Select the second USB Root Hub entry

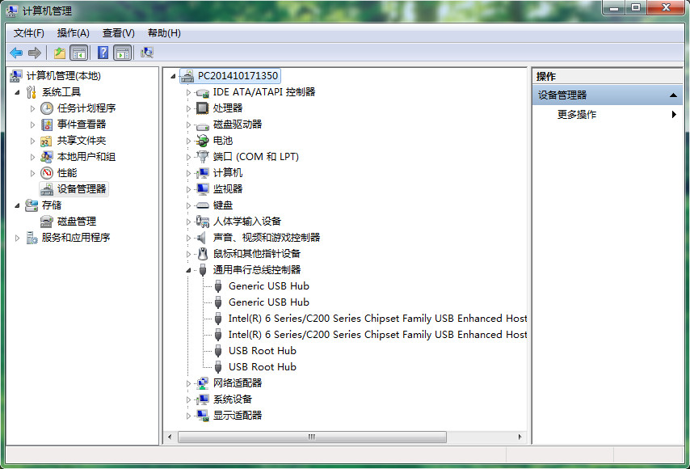click(x=263, y=367)
